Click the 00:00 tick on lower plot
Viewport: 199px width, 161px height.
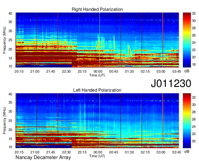[98, 152]
